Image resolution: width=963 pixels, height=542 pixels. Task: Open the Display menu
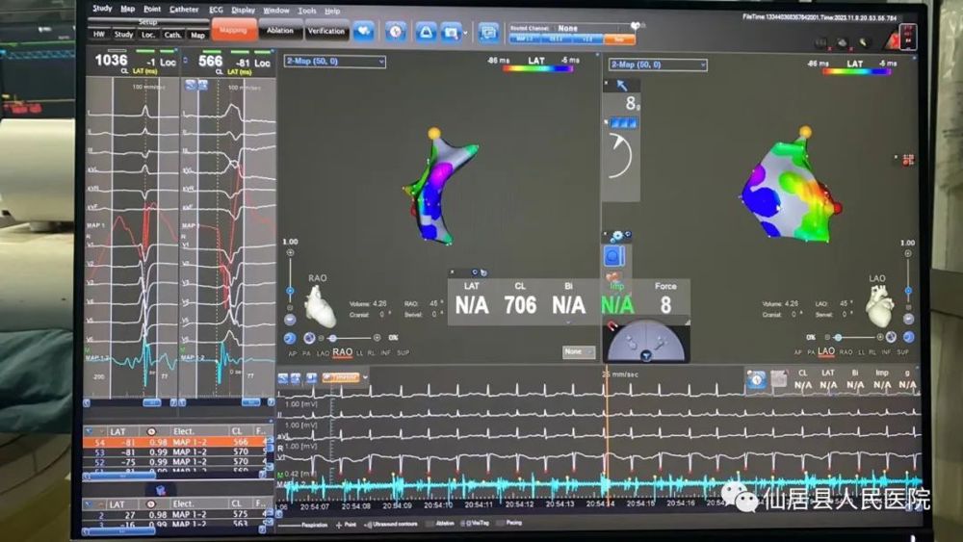[244, 11]
